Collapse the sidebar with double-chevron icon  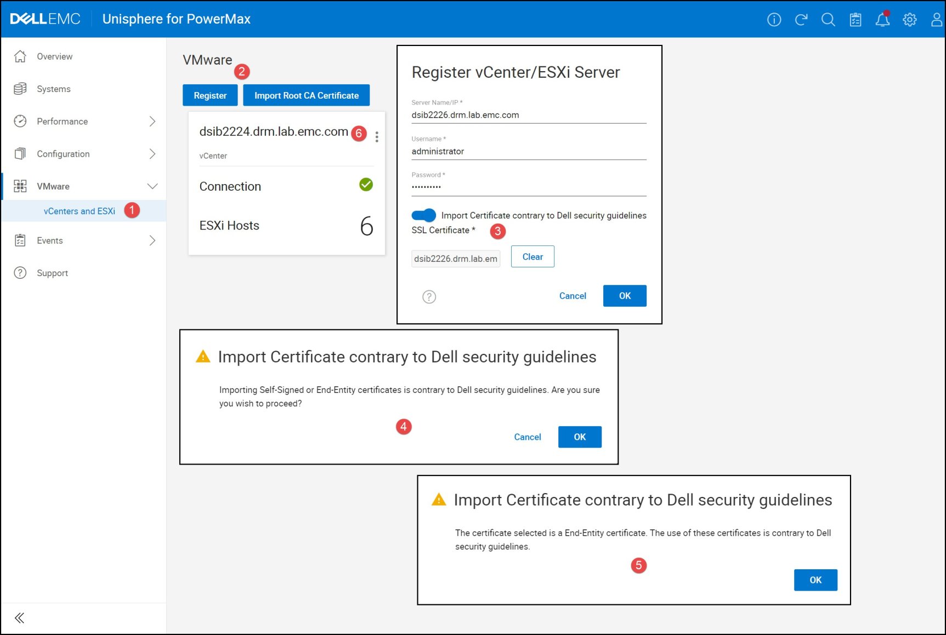[20, 618]
